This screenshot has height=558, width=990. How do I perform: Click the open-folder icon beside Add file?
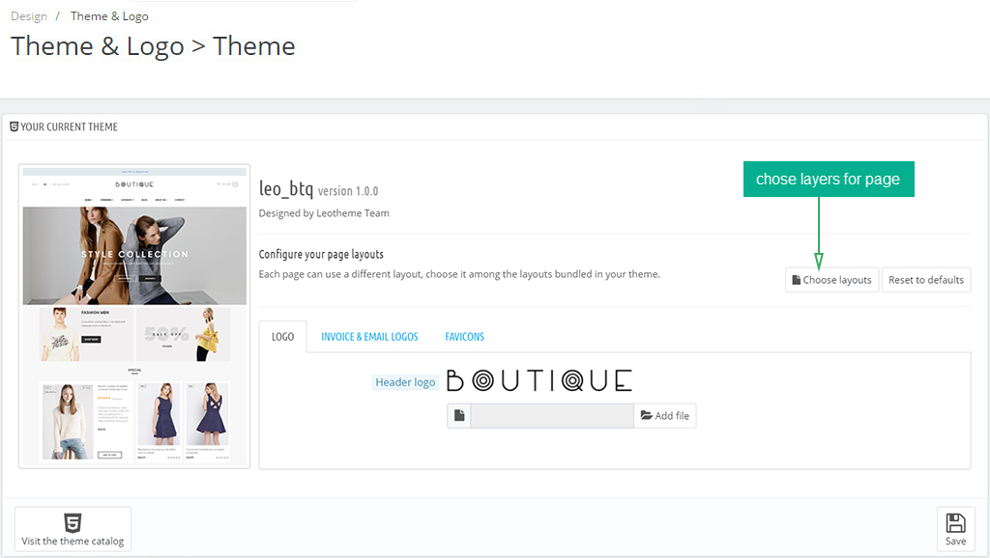[646, 416]
